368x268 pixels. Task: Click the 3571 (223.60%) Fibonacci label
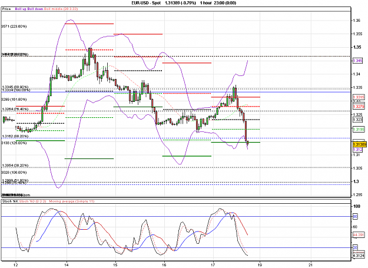pyautogui.click(x=14, y=27)
